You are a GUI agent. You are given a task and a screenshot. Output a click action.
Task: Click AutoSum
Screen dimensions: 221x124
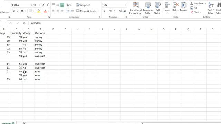197,3
